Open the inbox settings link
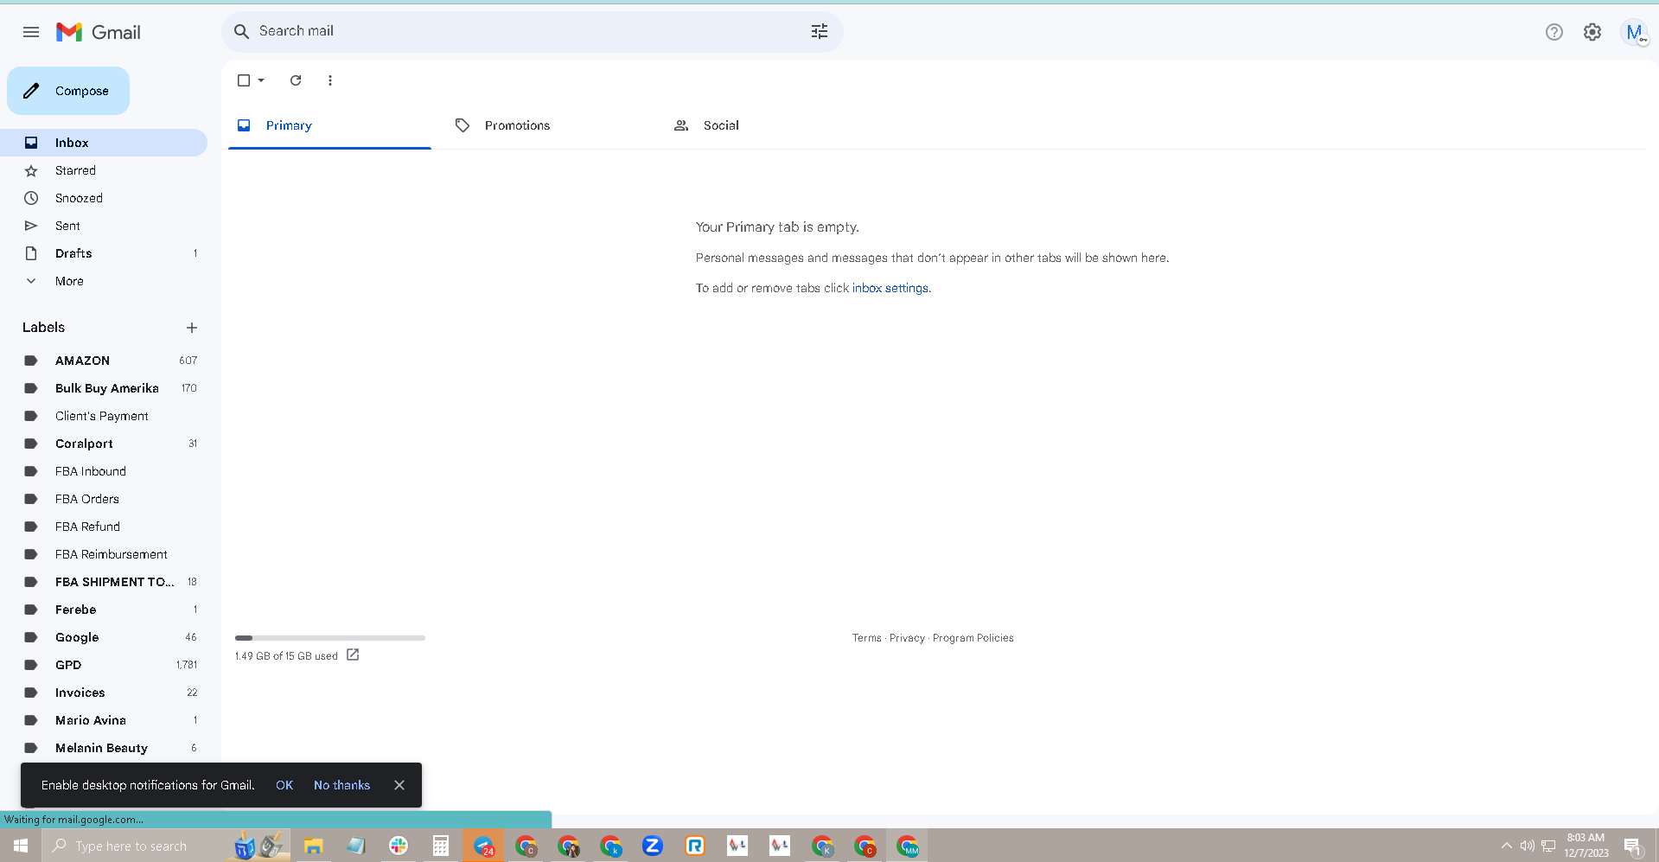 [x=890, y=288]
